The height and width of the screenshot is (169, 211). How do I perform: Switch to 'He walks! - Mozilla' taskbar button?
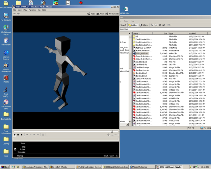point(62,167)
